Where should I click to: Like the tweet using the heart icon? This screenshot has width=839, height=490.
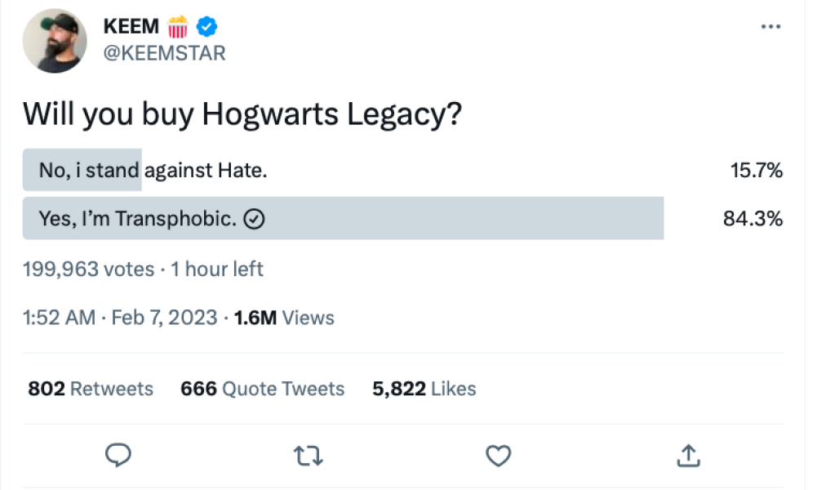(498, 456)
